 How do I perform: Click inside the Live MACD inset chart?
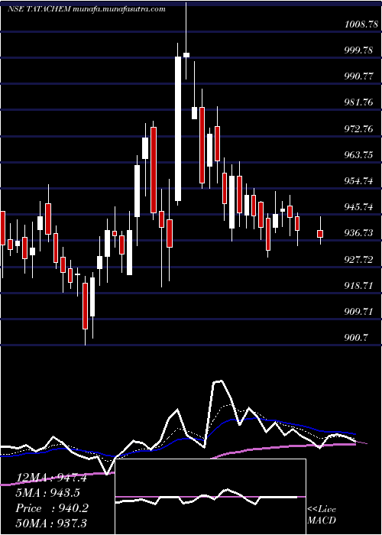tap(210, 497)
